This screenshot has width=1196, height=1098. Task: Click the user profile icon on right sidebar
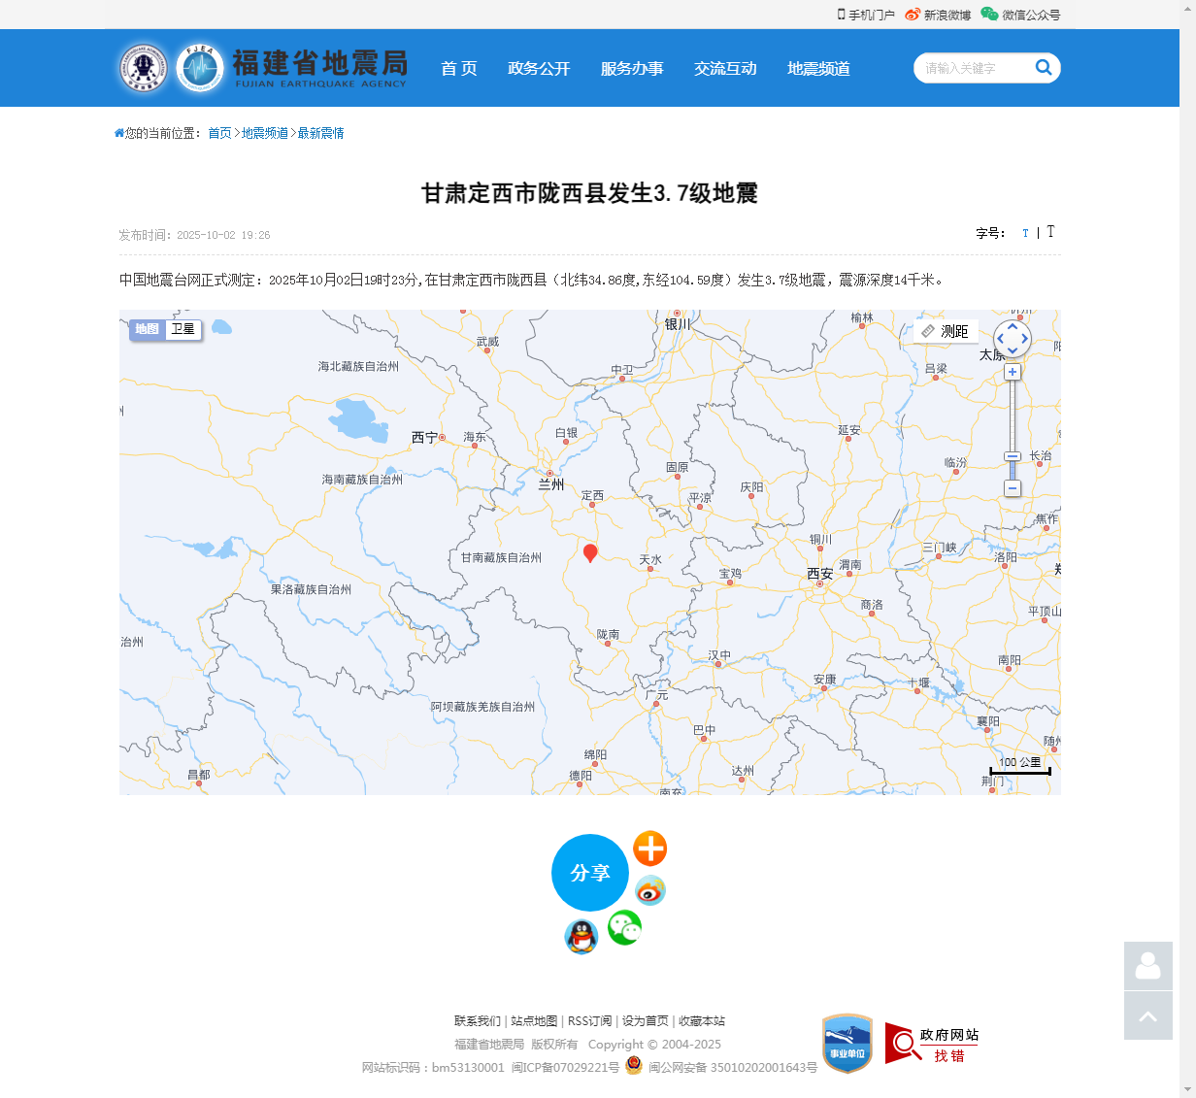(x=1147, y=967)
